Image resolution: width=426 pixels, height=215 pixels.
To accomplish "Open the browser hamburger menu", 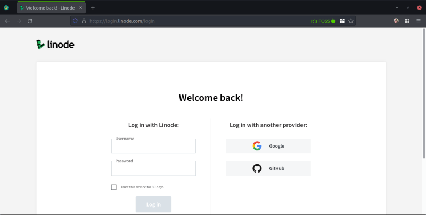I will pos(417,21).
